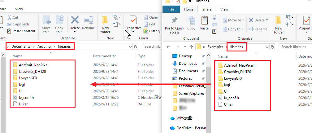Click Move to in the left window ribbon

(x=46, y=24)
